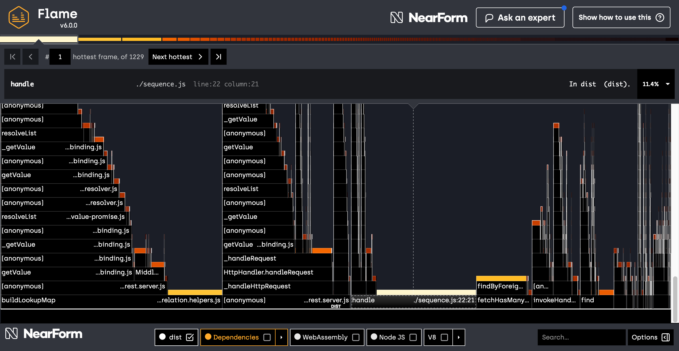Click the Flame hexagon logo icon
Screen dimensions: 679x351
click(x=18, y=18)
